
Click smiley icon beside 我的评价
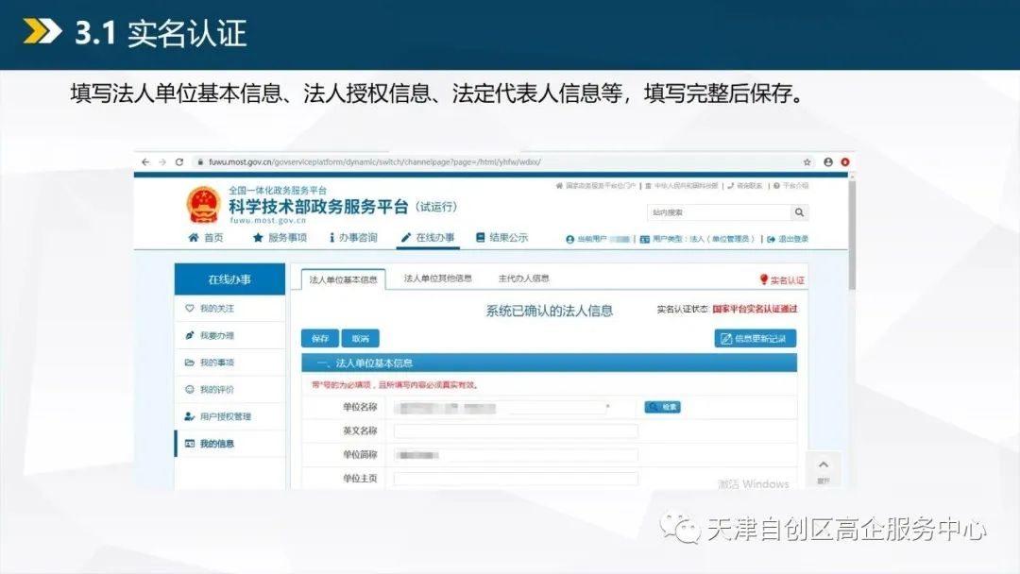(190, 389)
